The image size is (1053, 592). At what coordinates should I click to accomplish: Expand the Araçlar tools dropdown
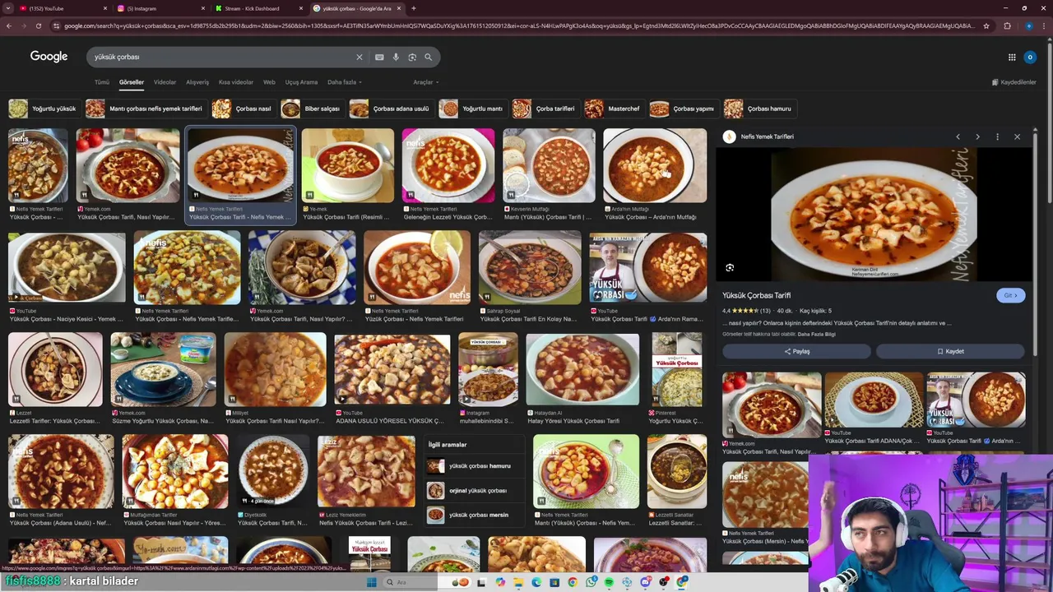(x=425, y=82)
